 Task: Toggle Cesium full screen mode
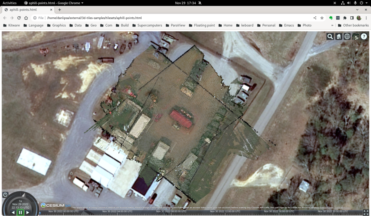tap(366, 212)
